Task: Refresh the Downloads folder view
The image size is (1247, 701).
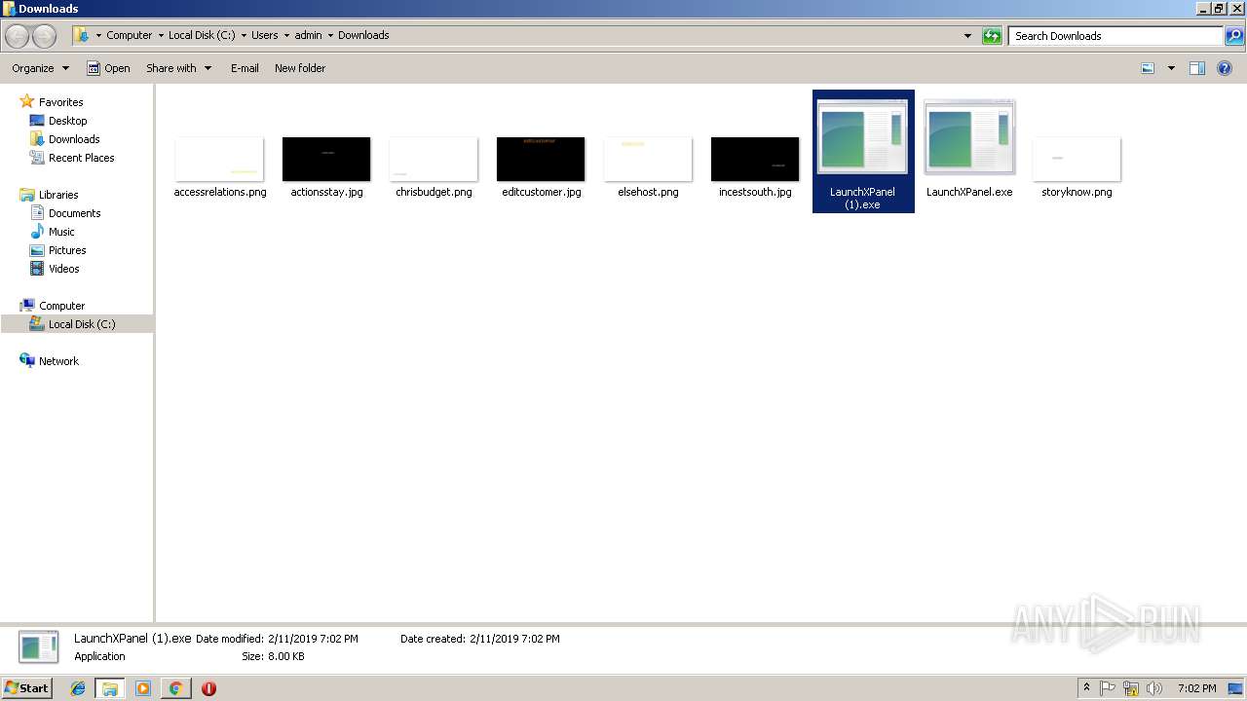Action: [x=992, y=36]
